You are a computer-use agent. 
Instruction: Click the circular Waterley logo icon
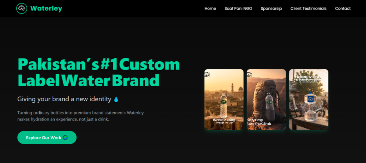[22, 9]
